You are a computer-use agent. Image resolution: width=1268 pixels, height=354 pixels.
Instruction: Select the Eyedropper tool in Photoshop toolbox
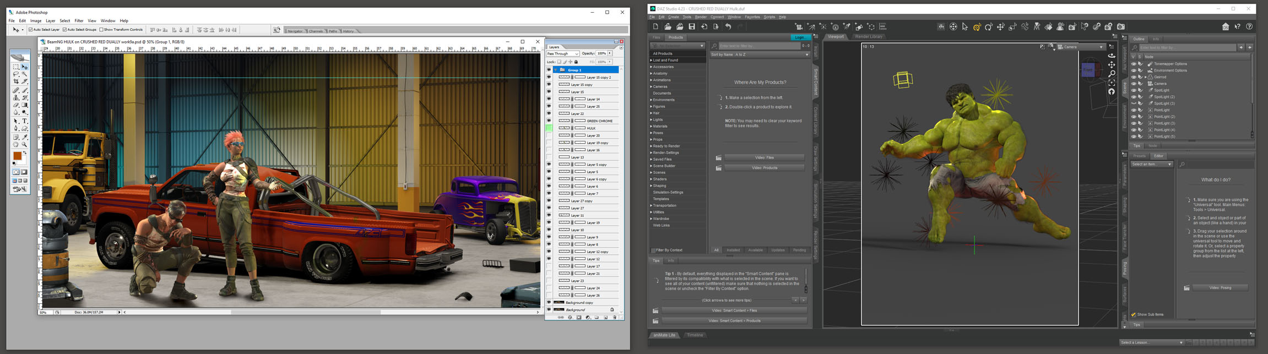(x=24, y=137)
